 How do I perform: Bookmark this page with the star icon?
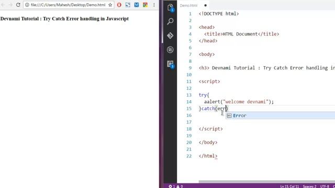click(x=110, y=5)
